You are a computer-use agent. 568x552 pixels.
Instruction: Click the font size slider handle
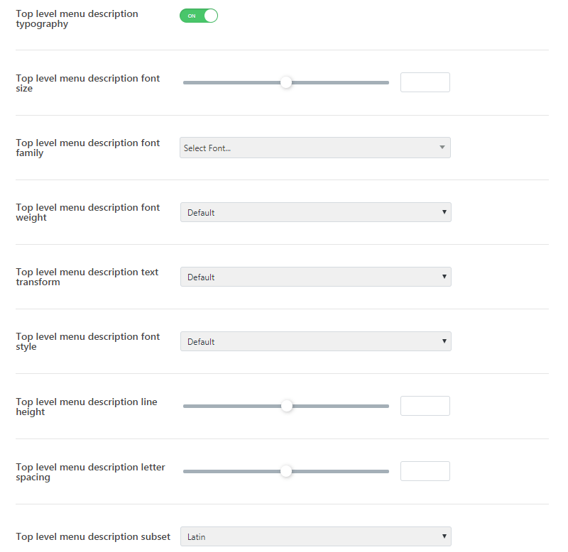coord(286,82)
